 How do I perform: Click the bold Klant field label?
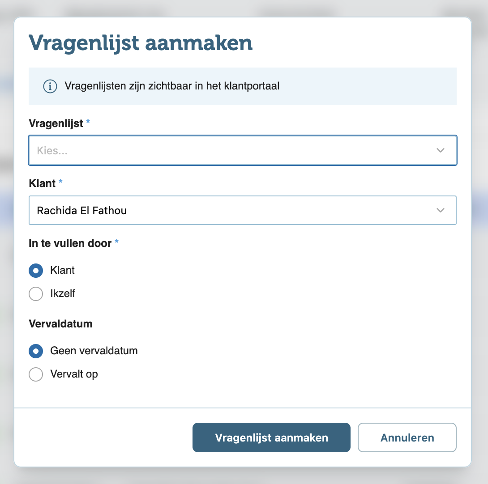click(42, 183)
